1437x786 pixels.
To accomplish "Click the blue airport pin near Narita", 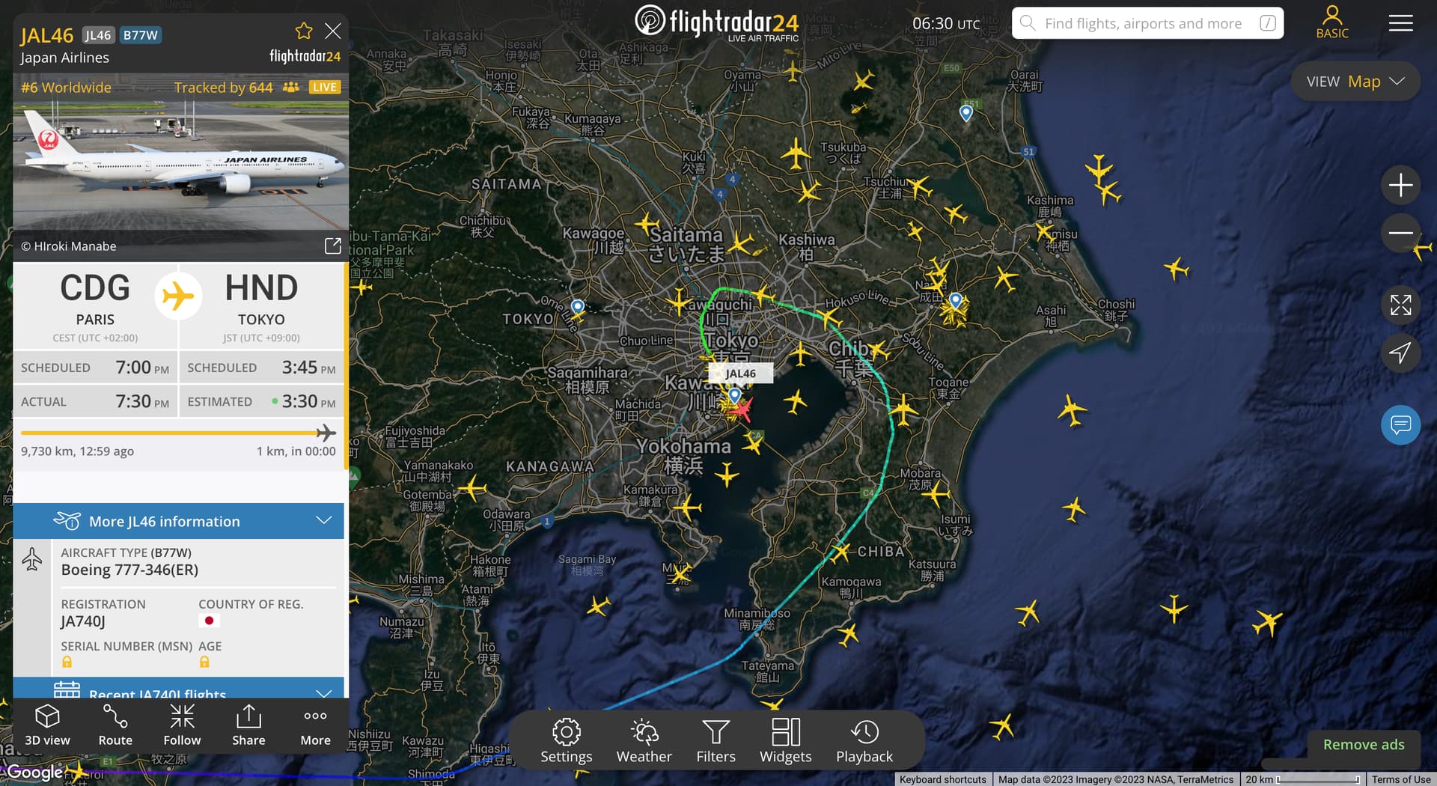I will pos(956,300).
